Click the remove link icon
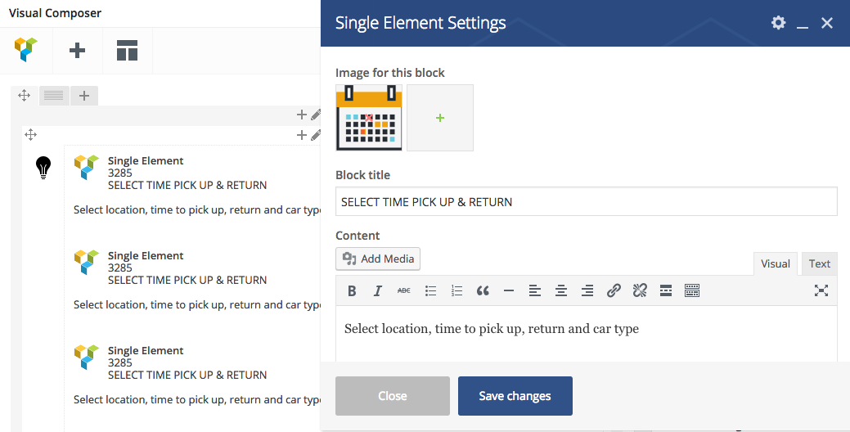Screen dimensions: 850x432 point(640,290)
